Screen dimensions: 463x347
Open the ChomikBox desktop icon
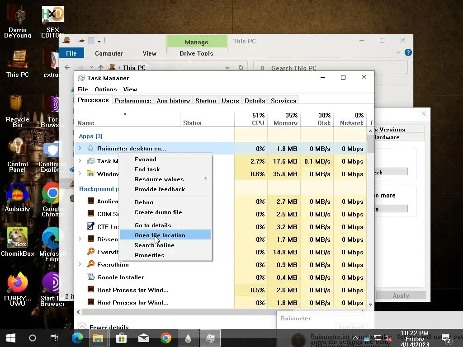click(18, 242)
